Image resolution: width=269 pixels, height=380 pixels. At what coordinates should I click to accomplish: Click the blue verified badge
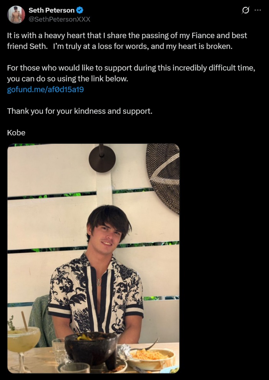click(x=80, y=10)
